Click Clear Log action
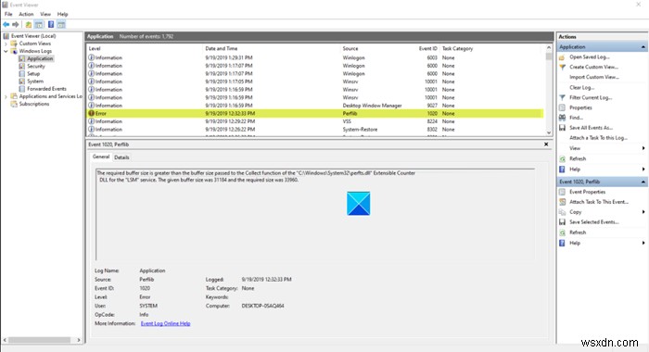Image resolution: width=649 pixels, height=352 pixels. pyautogui.click(x=581, y=87)
